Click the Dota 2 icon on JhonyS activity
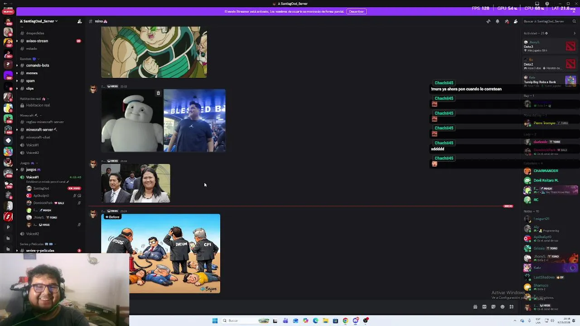The image size is (580, 326). (570, 46)
